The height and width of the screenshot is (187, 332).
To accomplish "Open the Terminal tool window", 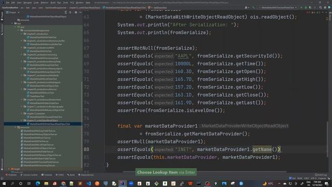I will [47, 175].
